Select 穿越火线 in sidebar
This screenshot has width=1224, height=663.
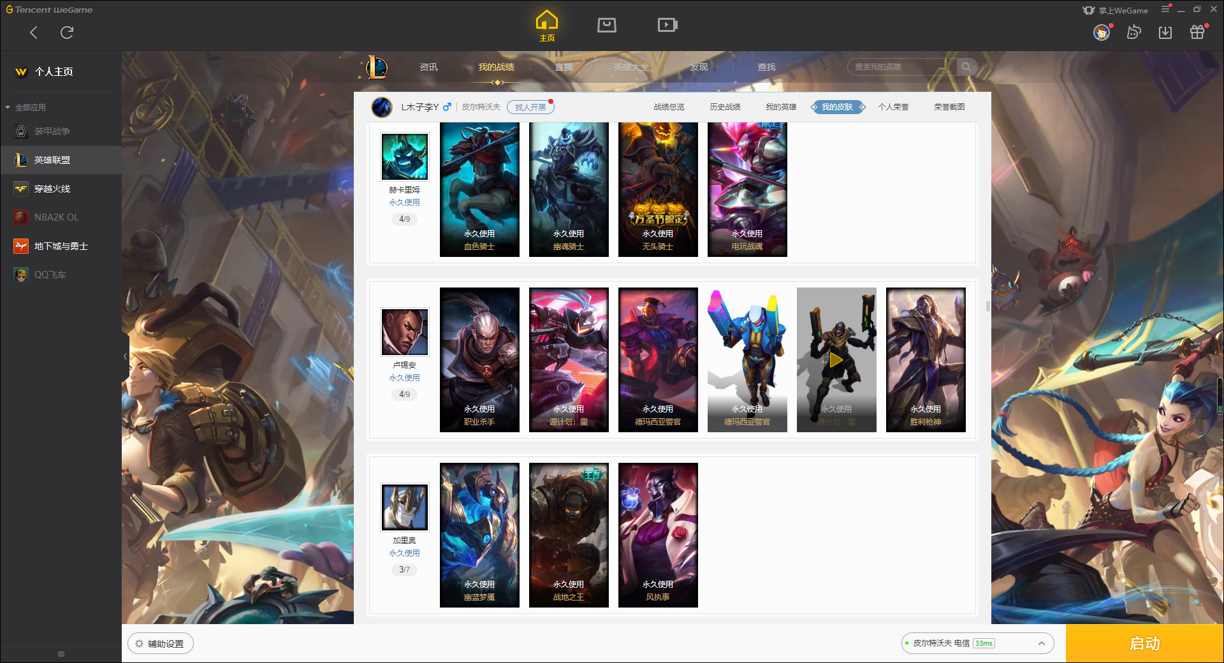click(x=61, y=189)
